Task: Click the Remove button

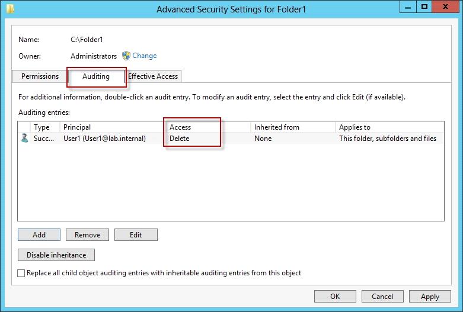Action: (x=87, y=234)
